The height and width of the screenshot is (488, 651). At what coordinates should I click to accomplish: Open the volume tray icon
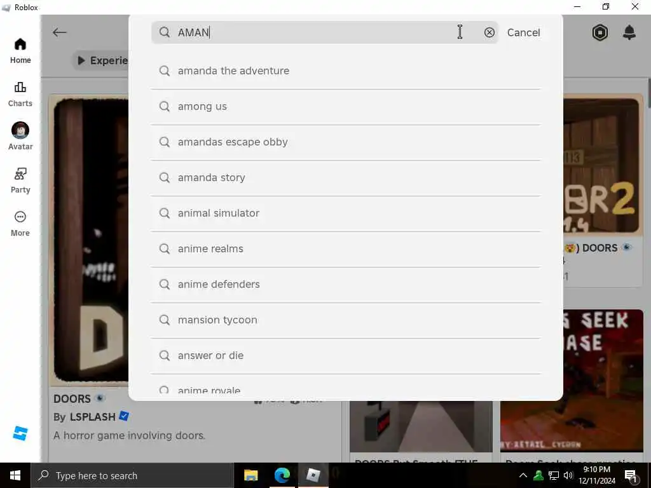[568, 475]
